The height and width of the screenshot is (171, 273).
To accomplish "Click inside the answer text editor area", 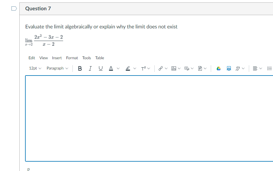I will (149, 118).
